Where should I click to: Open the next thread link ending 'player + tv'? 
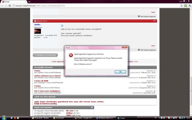tap(132, 62)
